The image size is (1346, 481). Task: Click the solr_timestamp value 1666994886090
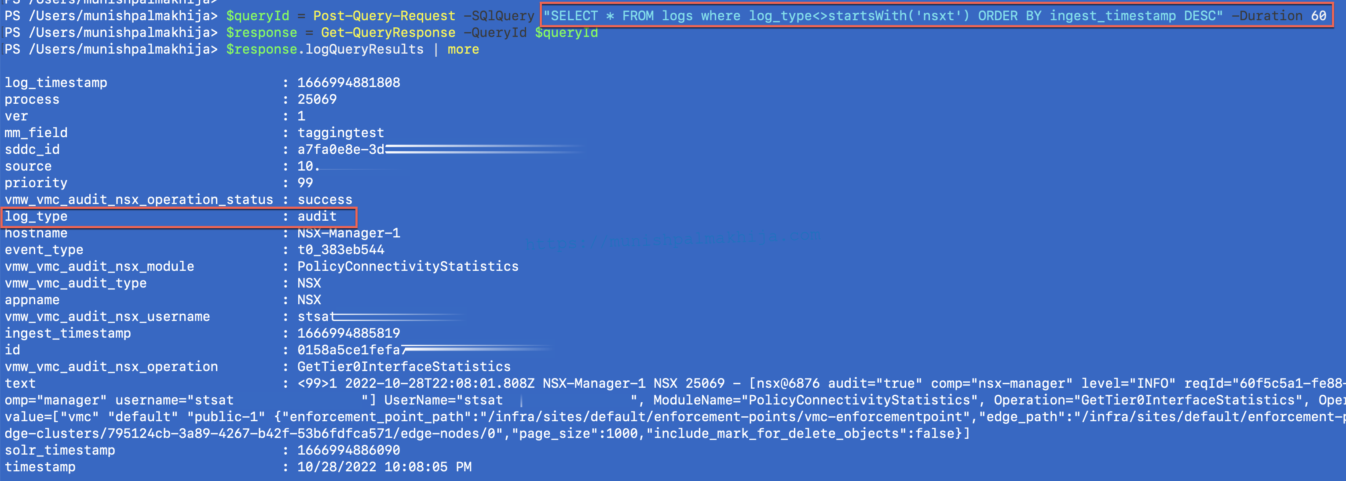[348, 451]
